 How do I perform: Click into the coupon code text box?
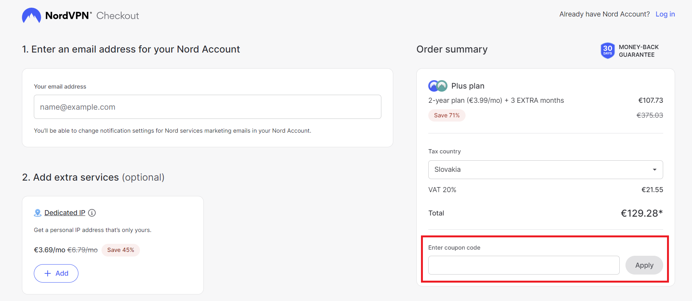tap(524, 265)
